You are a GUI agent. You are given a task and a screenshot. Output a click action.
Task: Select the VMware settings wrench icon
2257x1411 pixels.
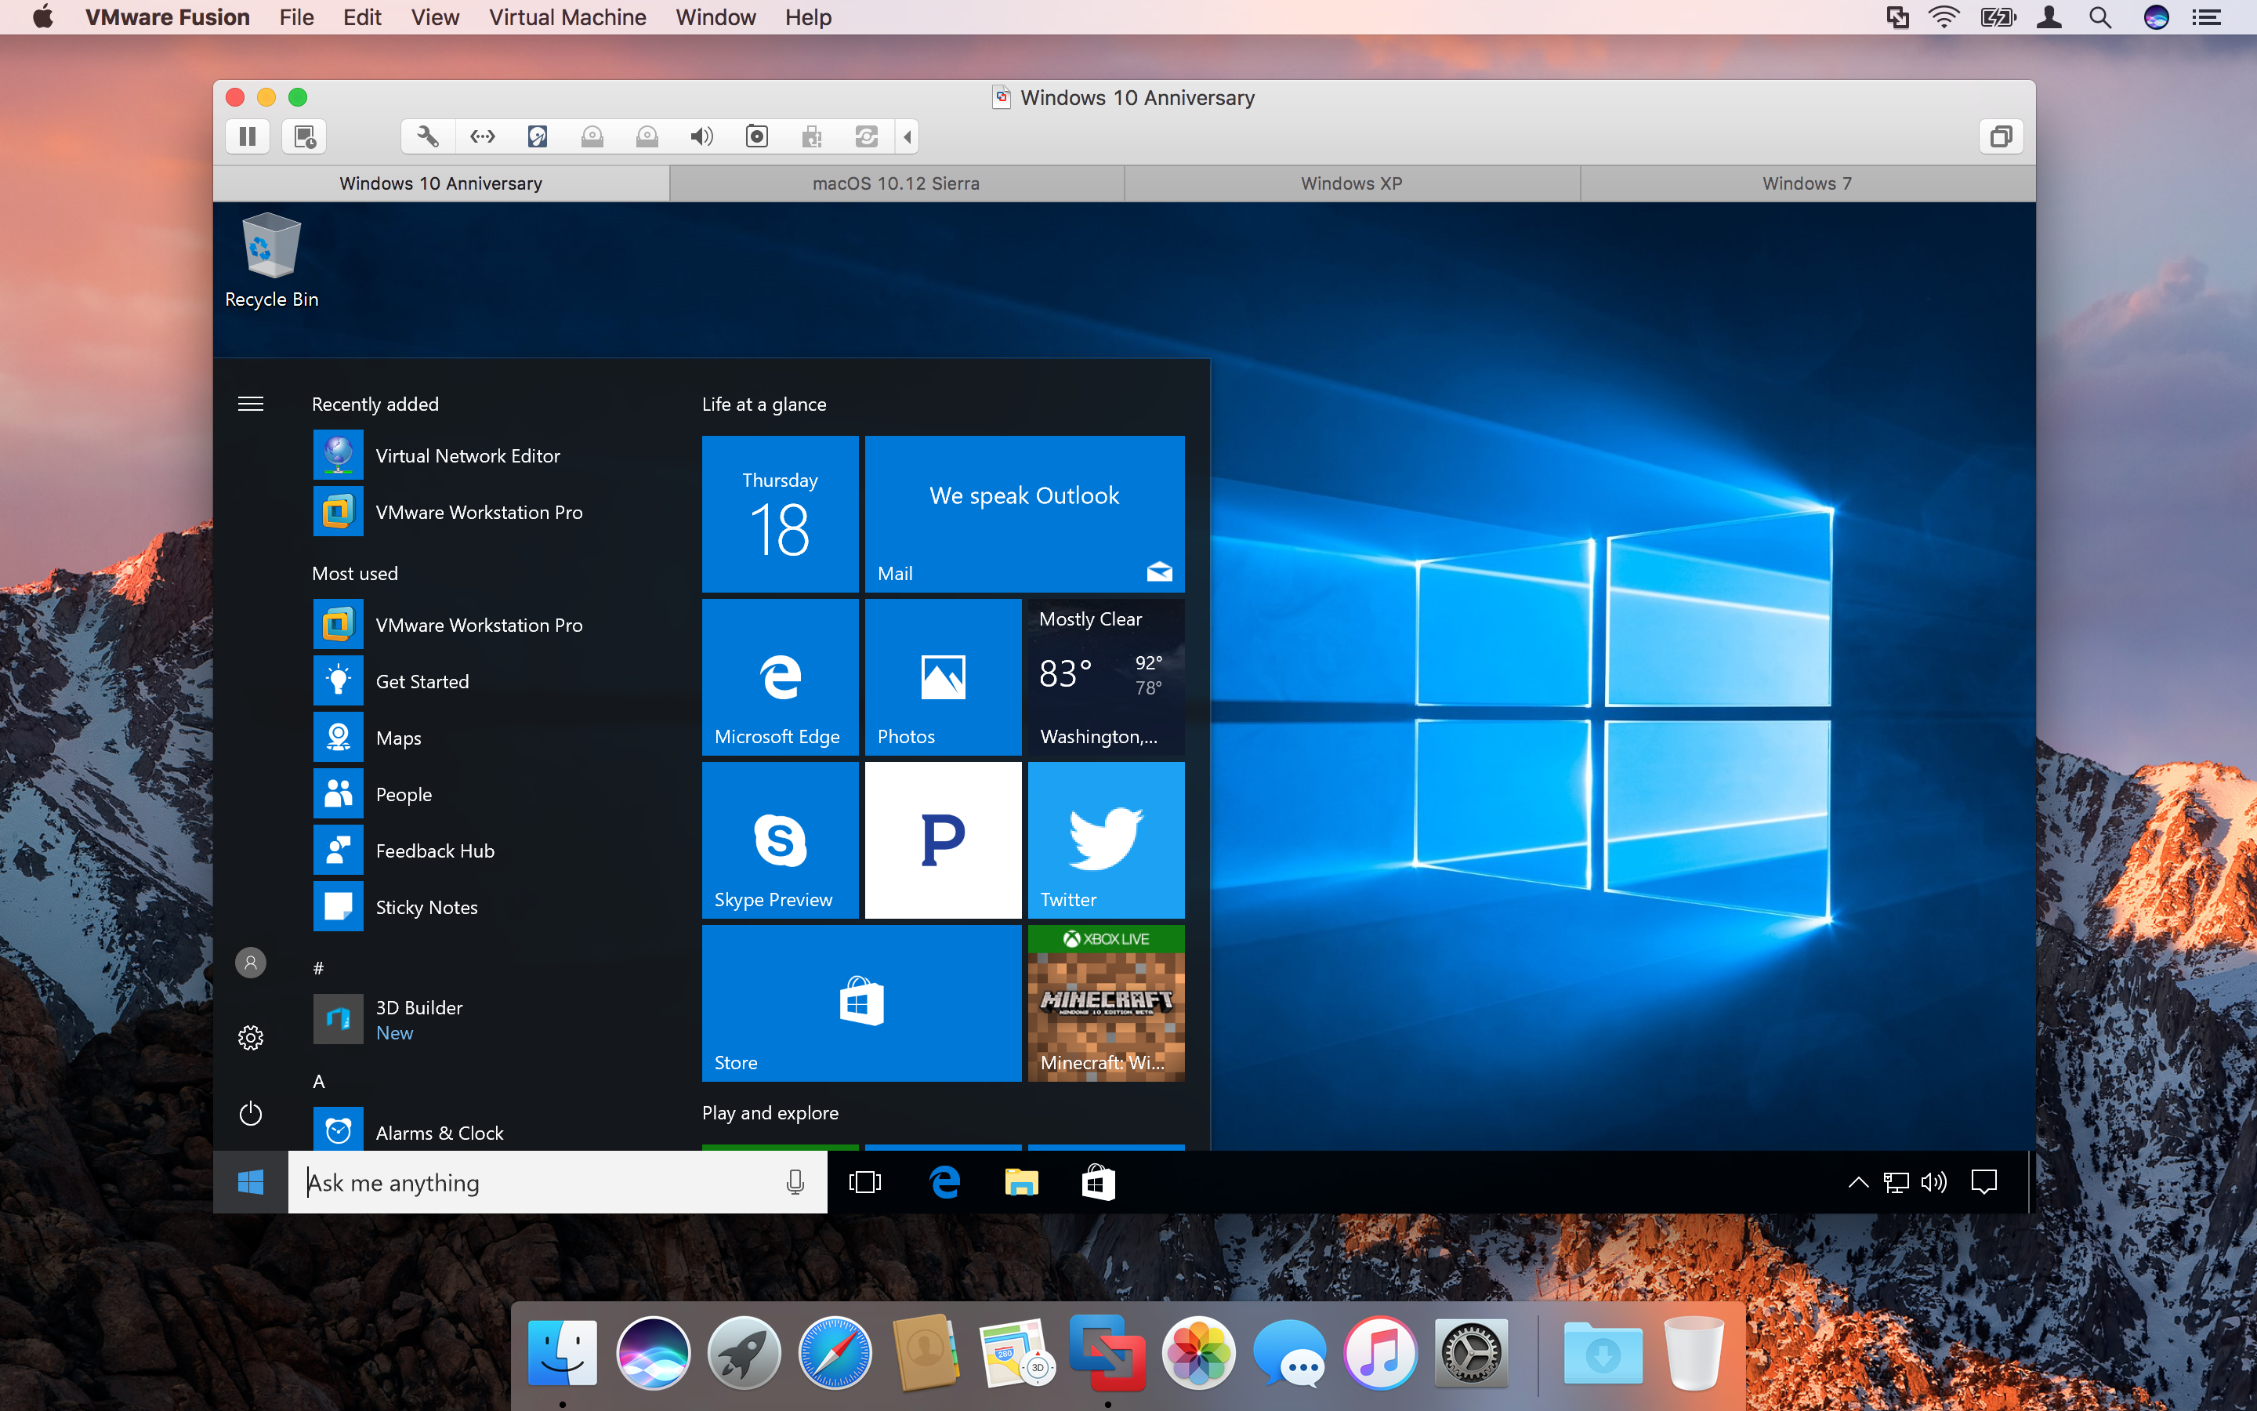[x=427, y=136]
